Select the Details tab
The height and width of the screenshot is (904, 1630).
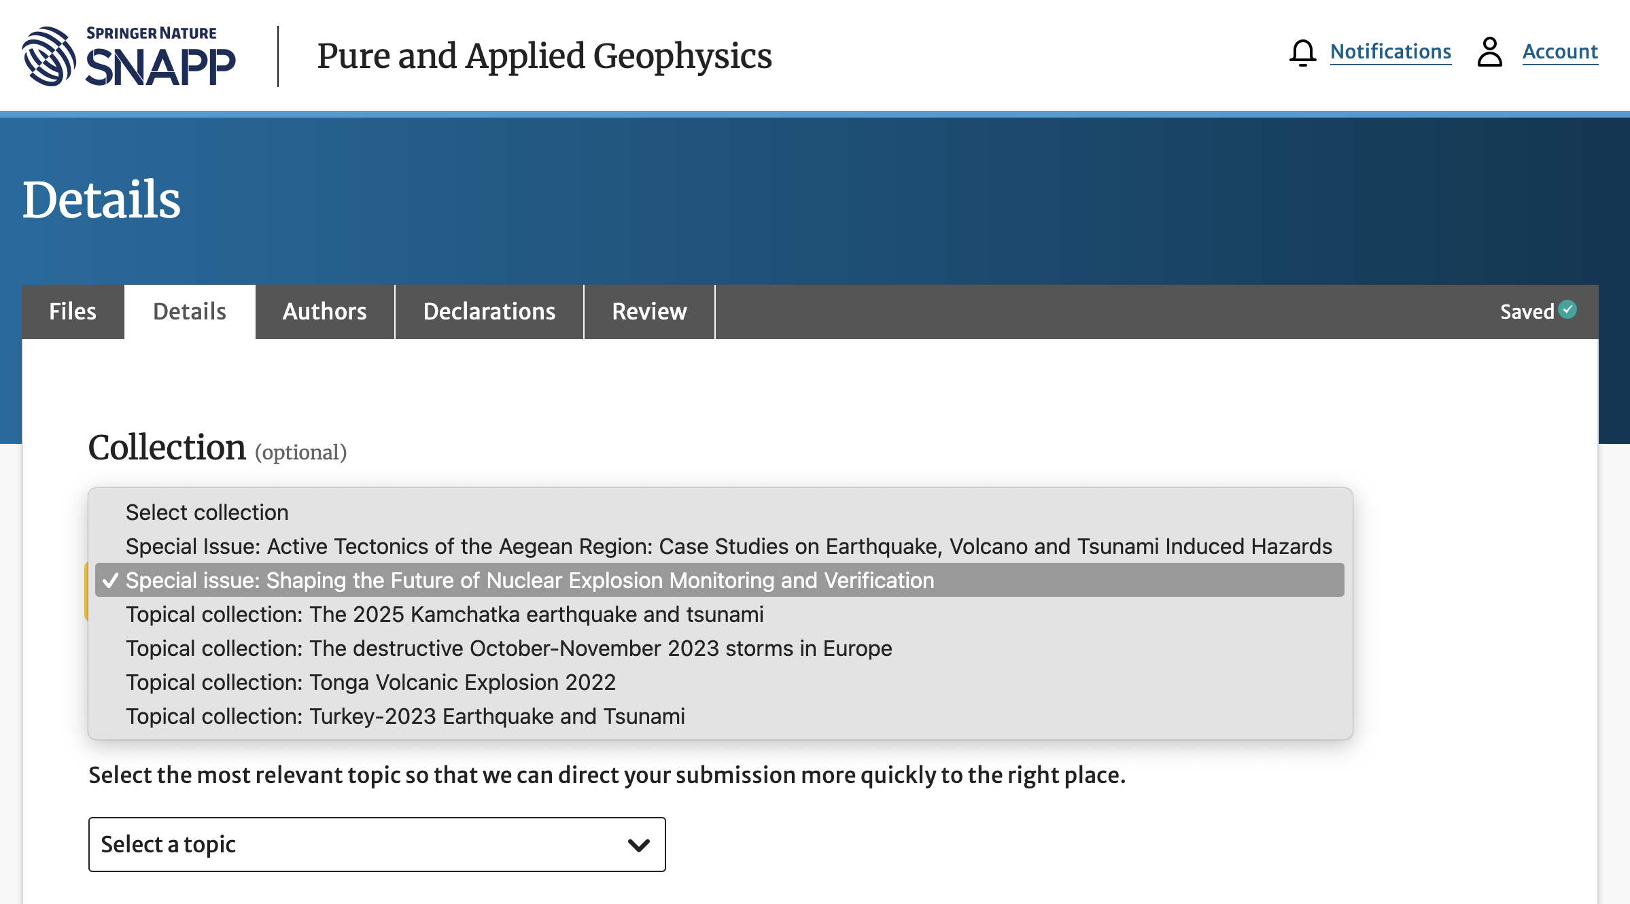[189, 312]
